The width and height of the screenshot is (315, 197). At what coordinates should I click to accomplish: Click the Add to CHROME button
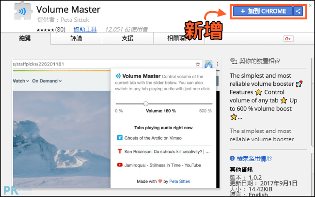263,11
